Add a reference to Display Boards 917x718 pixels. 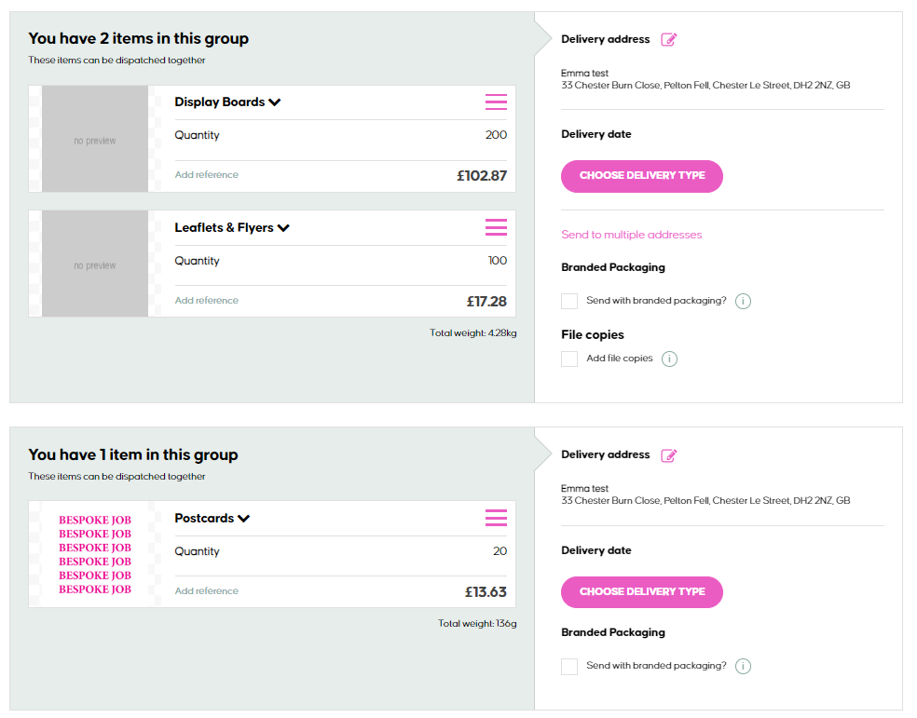click(206, 175)
